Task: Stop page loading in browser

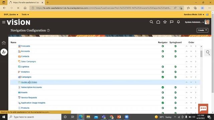Action: point(18,8)
